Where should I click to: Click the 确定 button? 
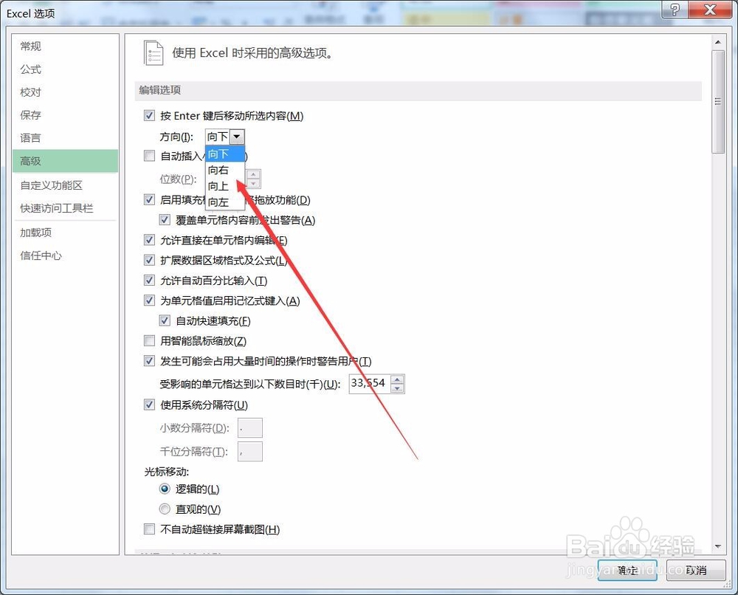[x=627, y=570]
